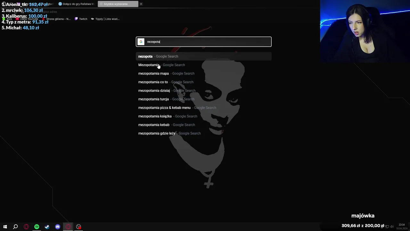Choose the mezopotamia co to suggestion
This screenshot has width=410, height=231.
tap(204, 82)
